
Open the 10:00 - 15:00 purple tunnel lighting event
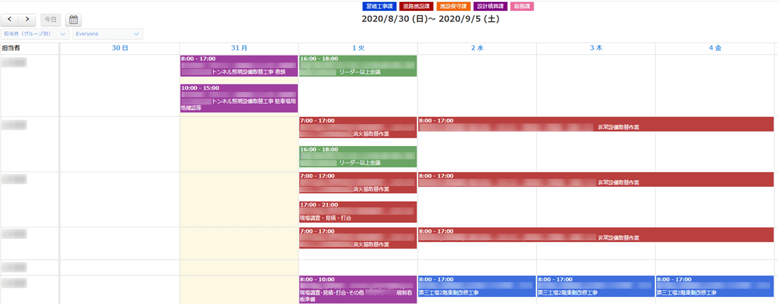point(239,98)
